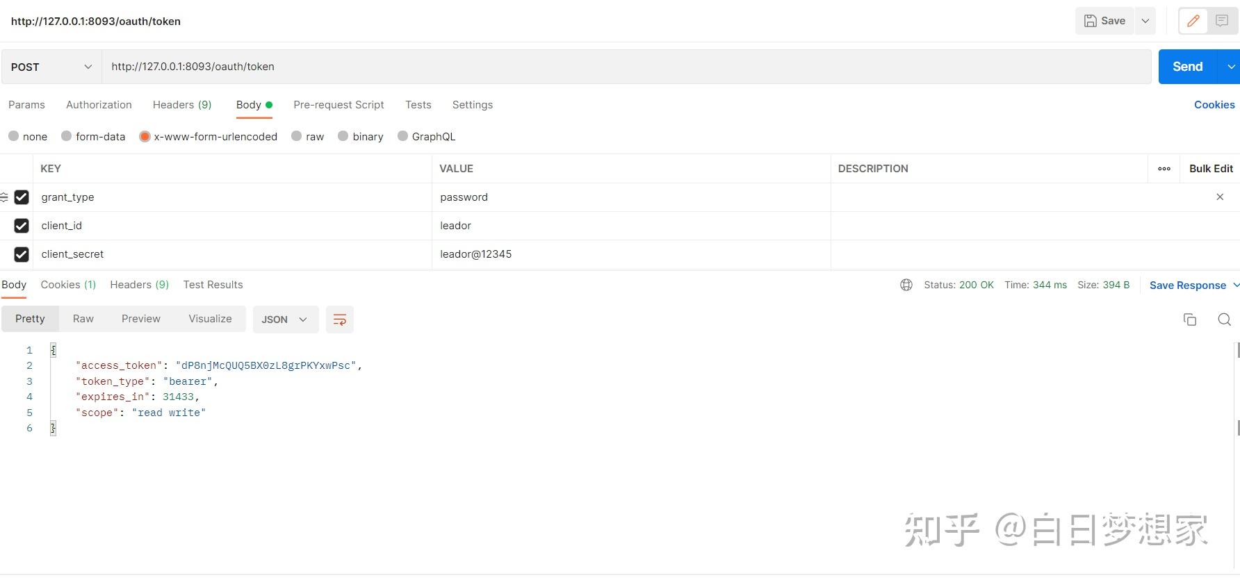Click the leador@12345 value cell

[x=631, y=254]
